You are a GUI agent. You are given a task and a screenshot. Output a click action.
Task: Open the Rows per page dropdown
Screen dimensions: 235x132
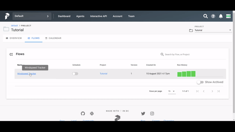coord(172,91)
